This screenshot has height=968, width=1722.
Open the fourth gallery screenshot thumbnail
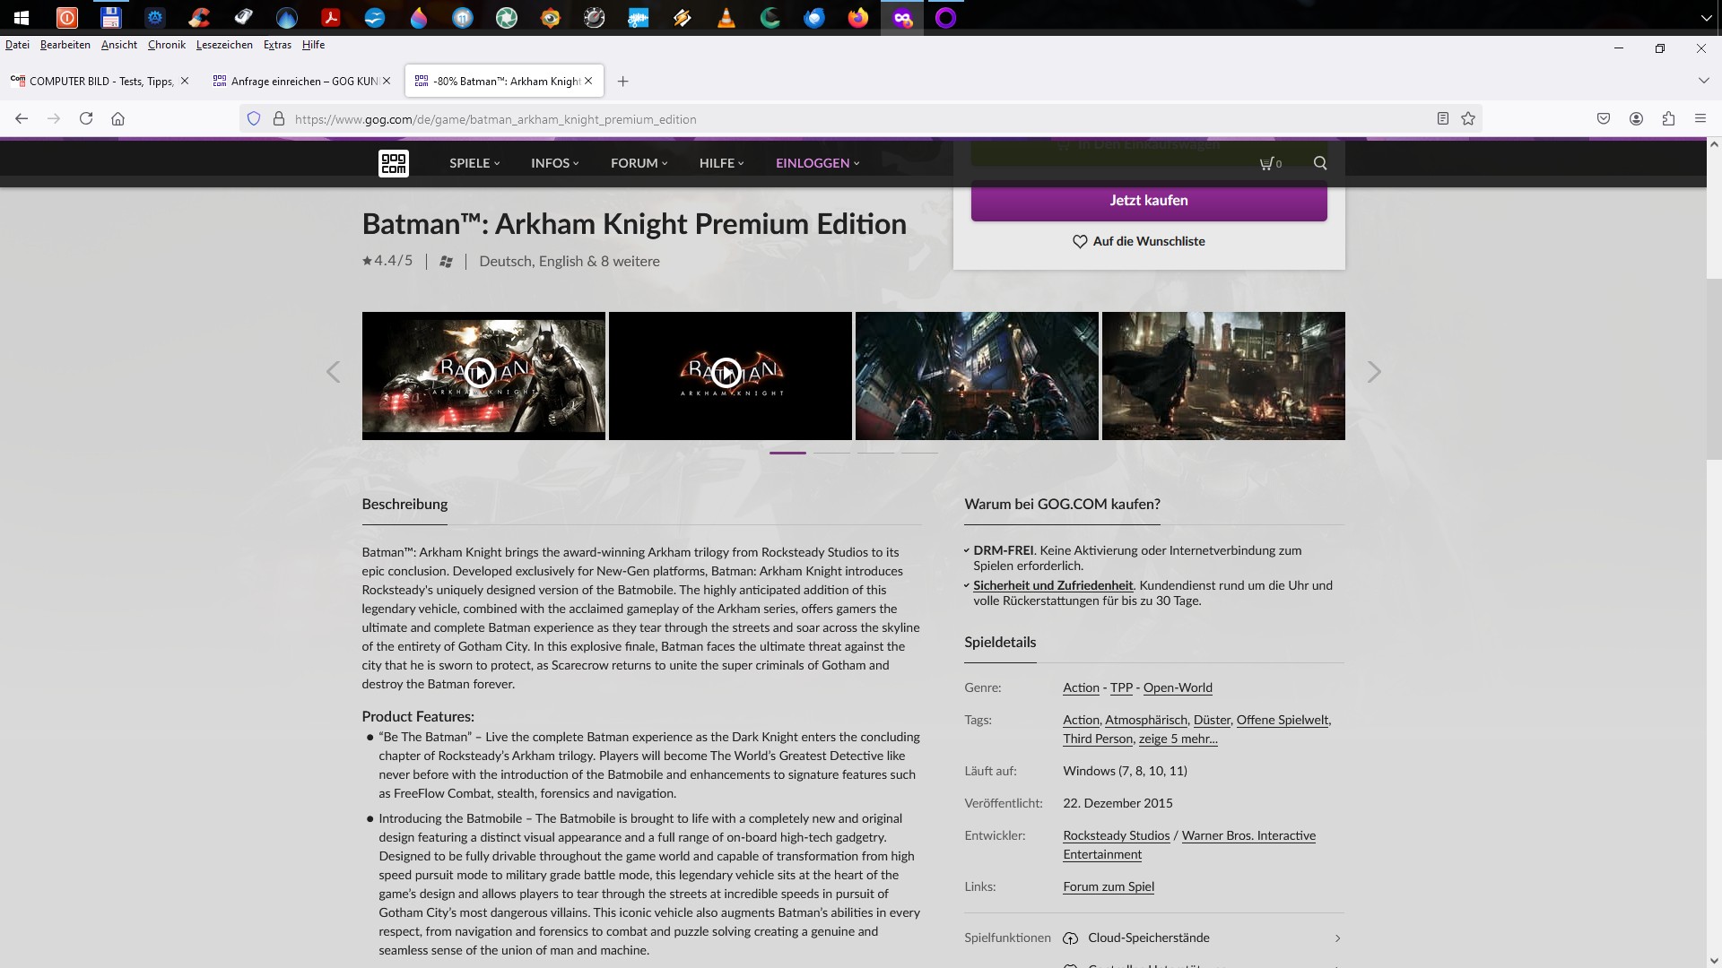1223,376
